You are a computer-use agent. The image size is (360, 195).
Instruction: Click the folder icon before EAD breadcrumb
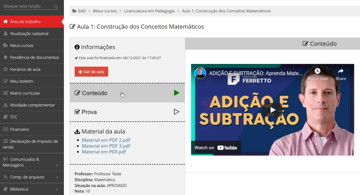pyautogui.click(x=74, y=11)
